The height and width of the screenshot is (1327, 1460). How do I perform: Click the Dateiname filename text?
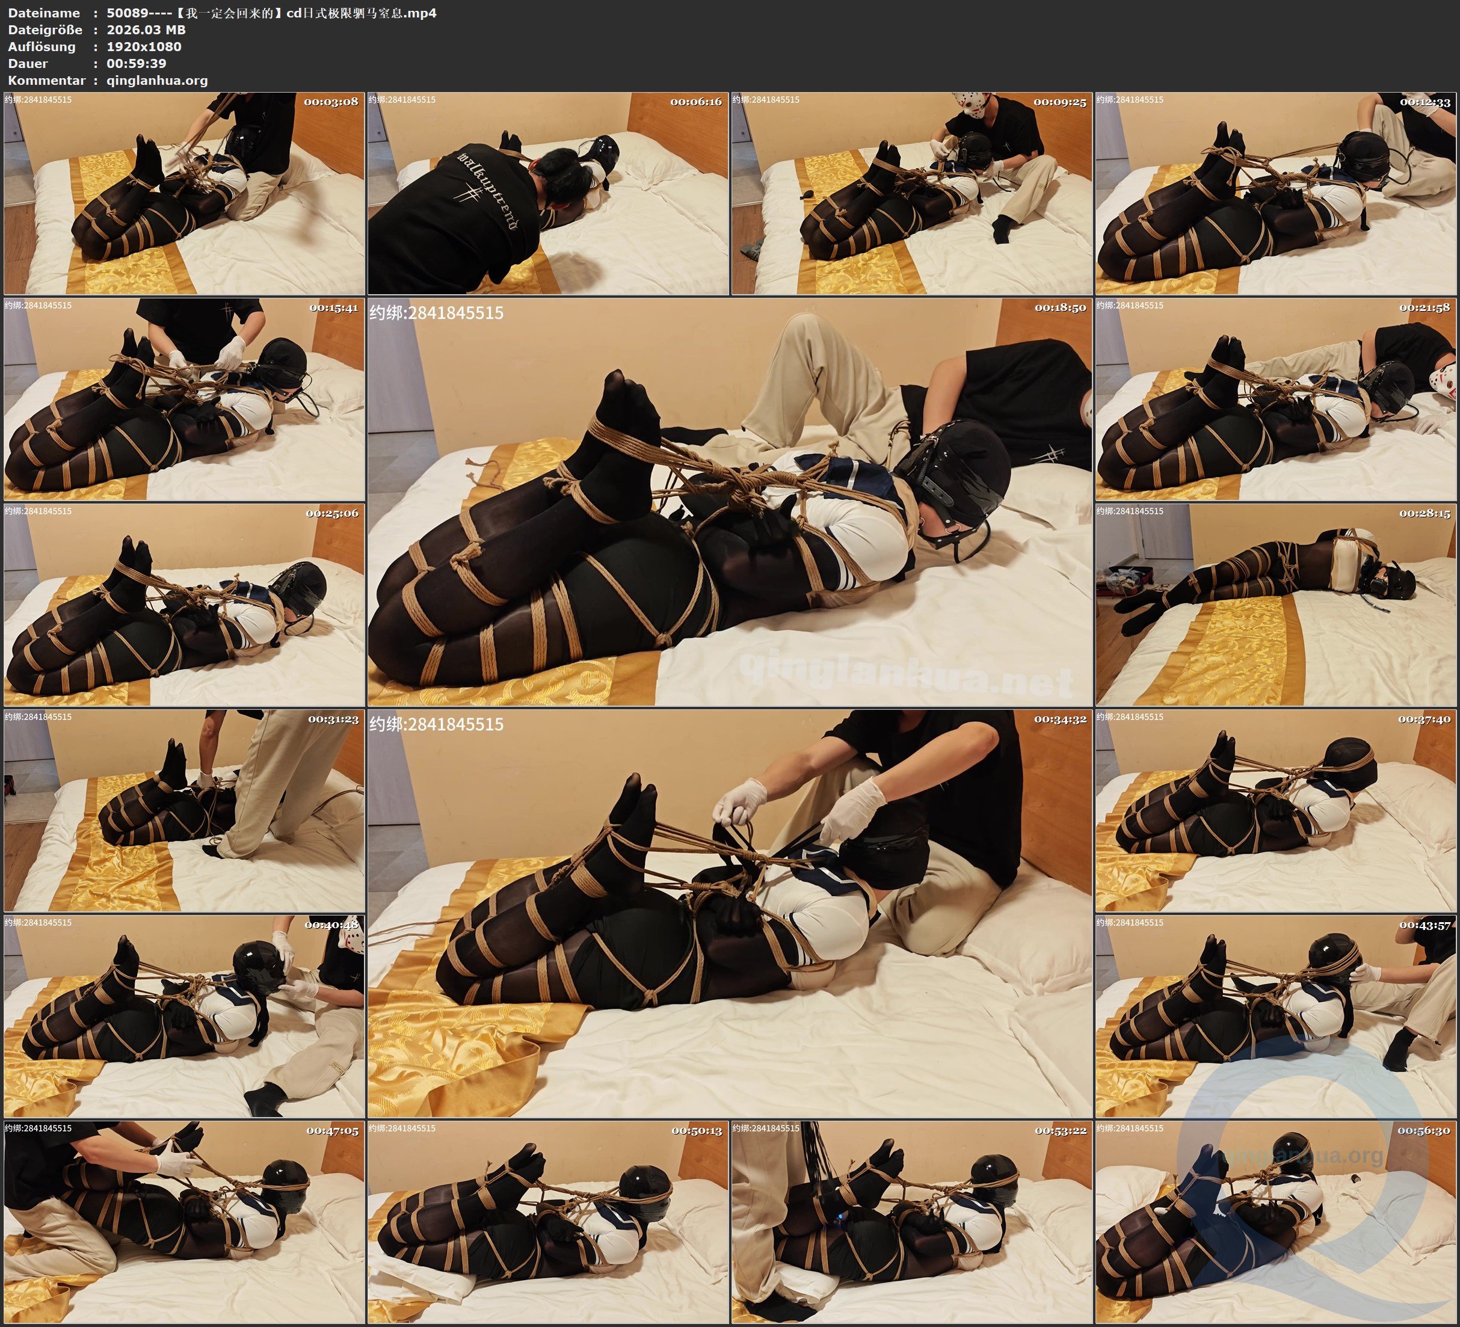click(x=271, y=13)
